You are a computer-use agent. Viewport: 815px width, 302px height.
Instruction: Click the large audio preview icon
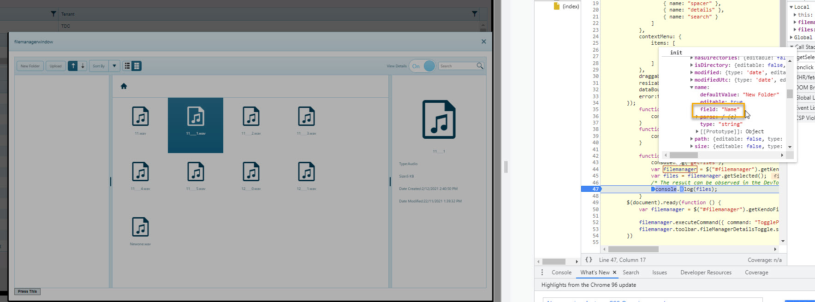(439, 119)
